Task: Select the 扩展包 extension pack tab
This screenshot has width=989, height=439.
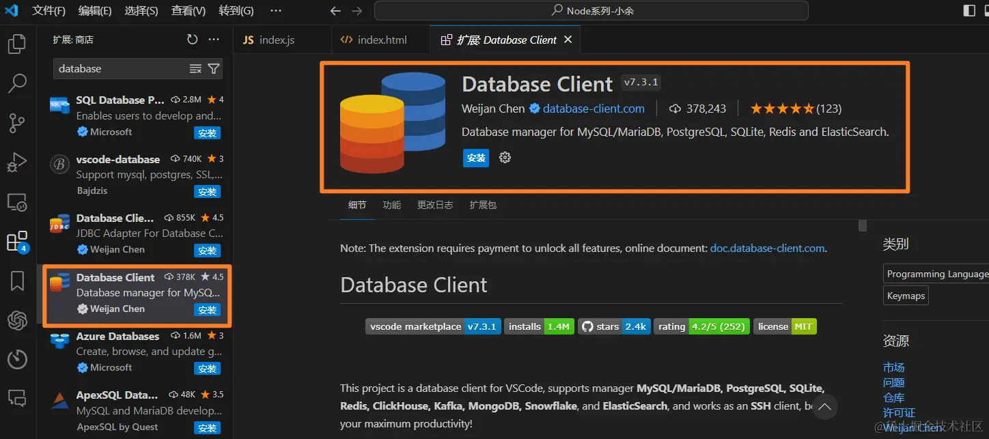Action: (483, 205)
